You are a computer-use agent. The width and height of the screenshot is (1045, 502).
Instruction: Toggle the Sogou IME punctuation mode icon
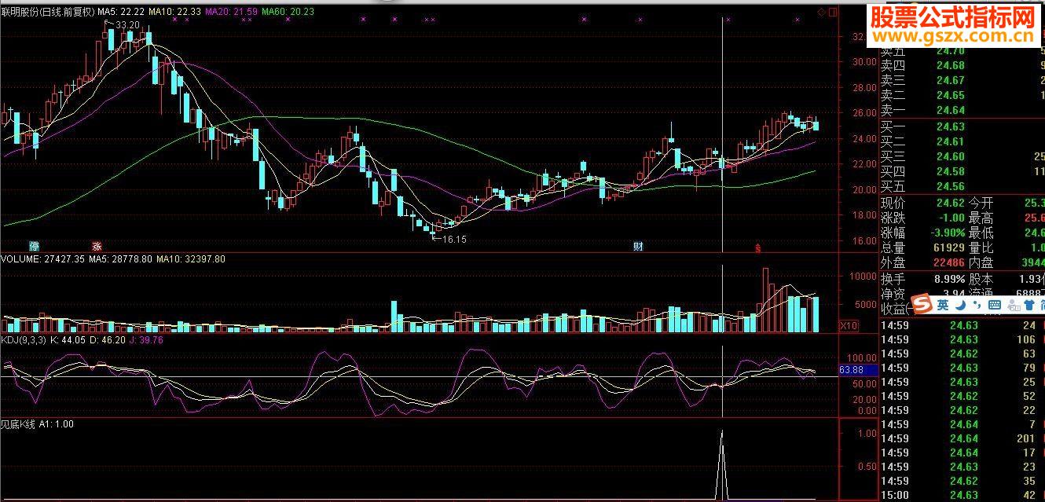pos(977,306)
